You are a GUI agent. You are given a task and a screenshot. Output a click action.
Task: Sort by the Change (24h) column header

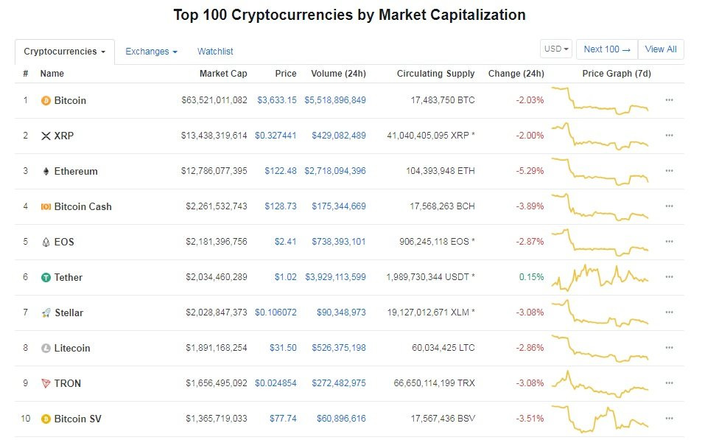(516, 74)
